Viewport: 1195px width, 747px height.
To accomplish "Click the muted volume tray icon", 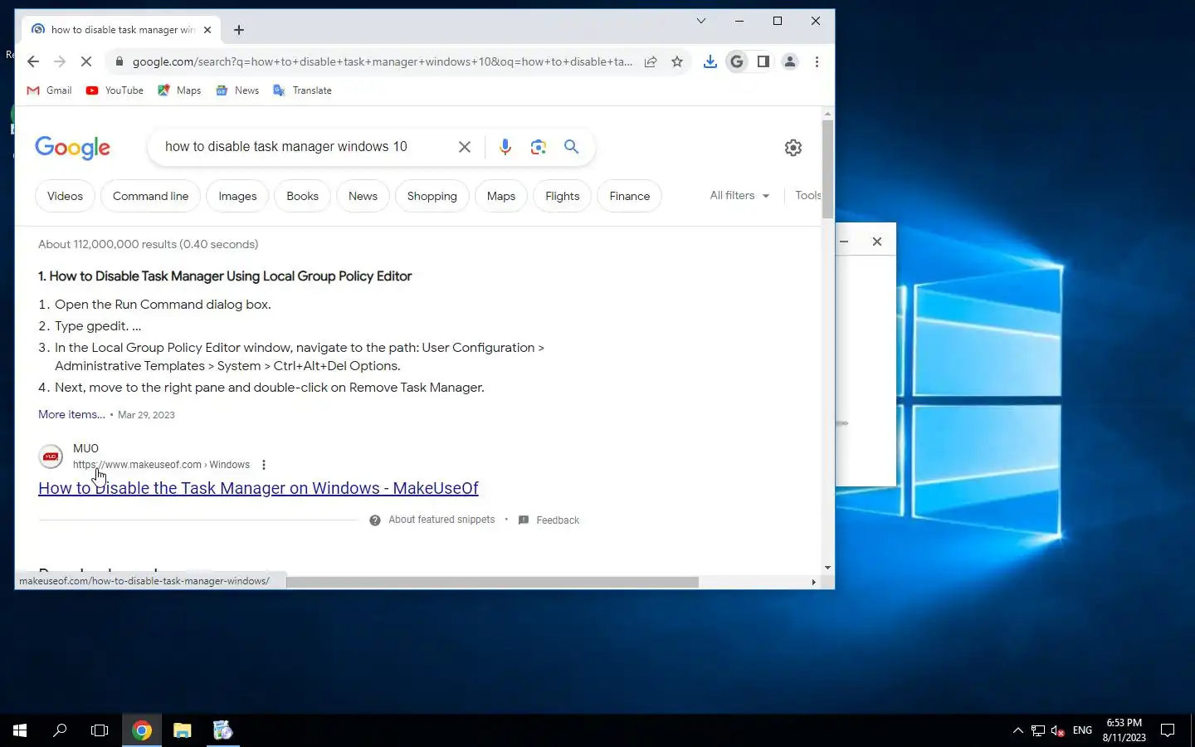I will tap(1058, 730).
